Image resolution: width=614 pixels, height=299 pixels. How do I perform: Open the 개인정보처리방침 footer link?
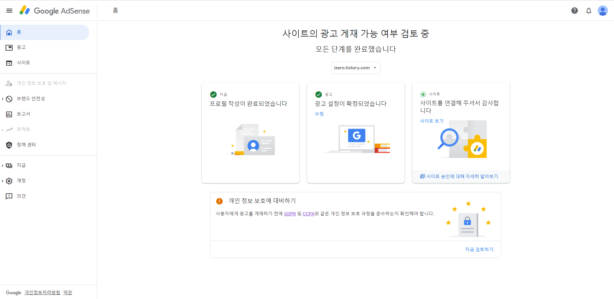42,292
